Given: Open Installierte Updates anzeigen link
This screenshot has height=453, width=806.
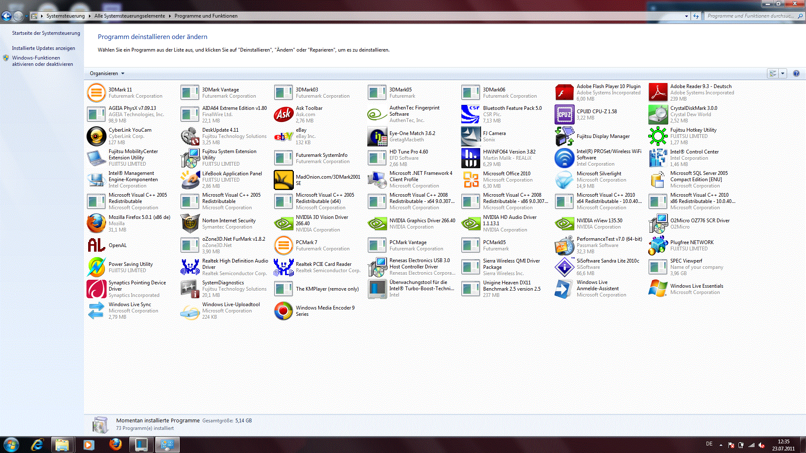Looking at the screenshot, I should click(44, 48).
